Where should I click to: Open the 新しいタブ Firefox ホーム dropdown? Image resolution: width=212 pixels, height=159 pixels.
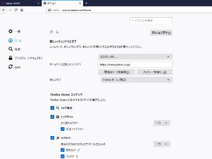(137, 80)
